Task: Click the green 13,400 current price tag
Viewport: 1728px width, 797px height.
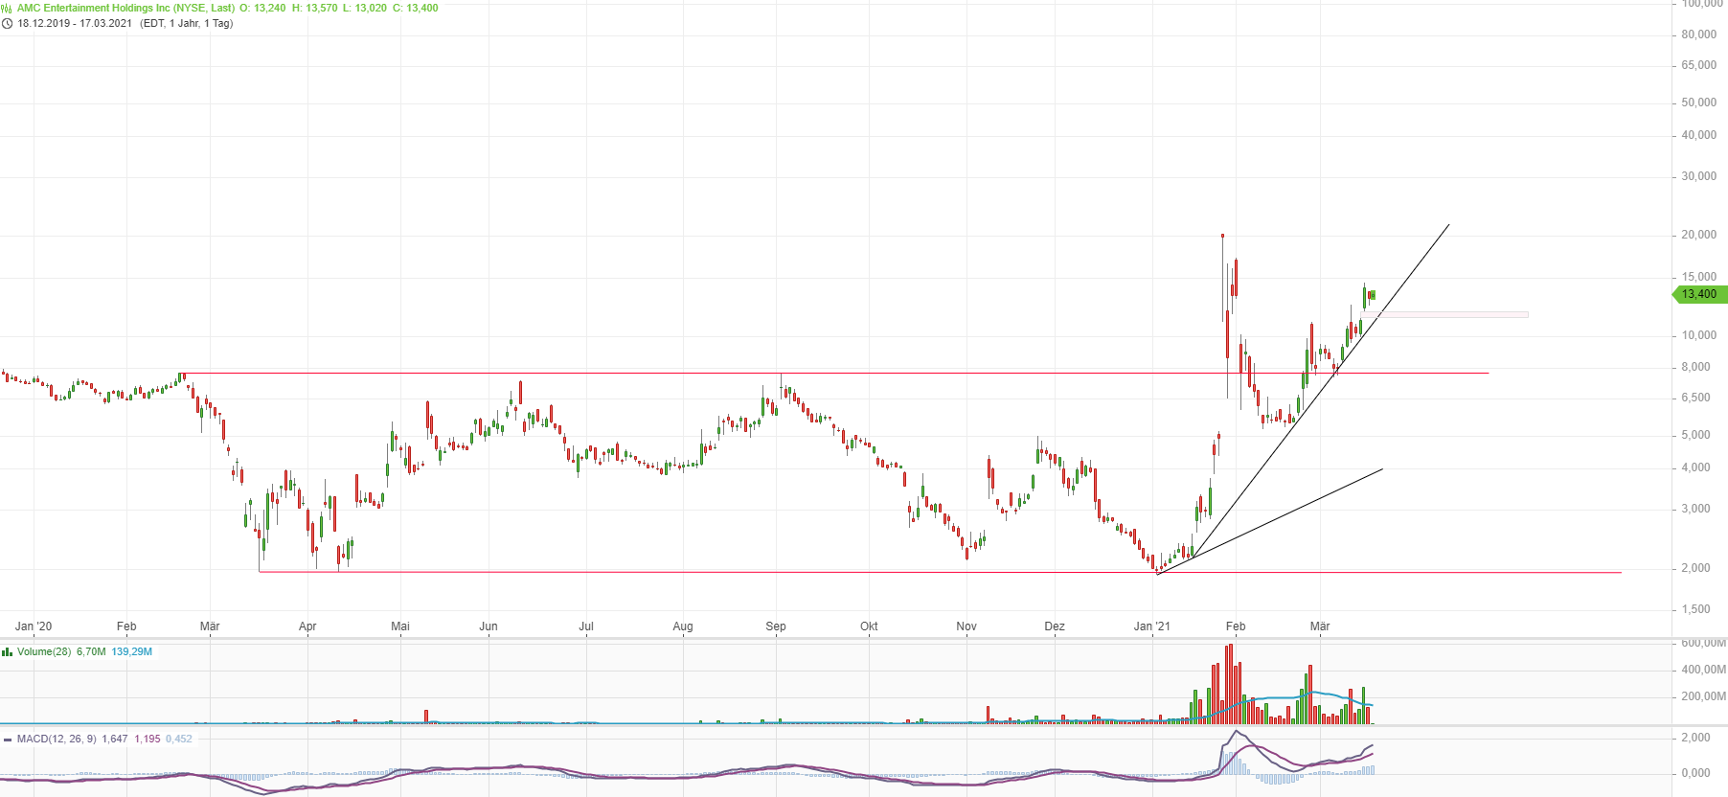Action: tap(1700, 294)
